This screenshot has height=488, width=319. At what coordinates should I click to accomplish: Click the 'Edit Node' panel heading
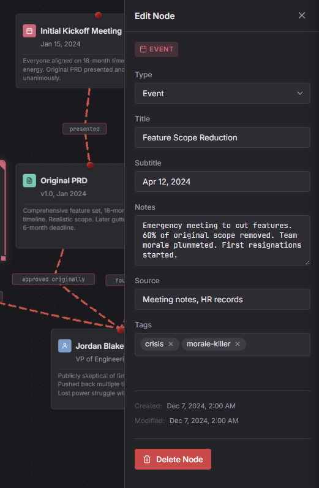(154, 16)
